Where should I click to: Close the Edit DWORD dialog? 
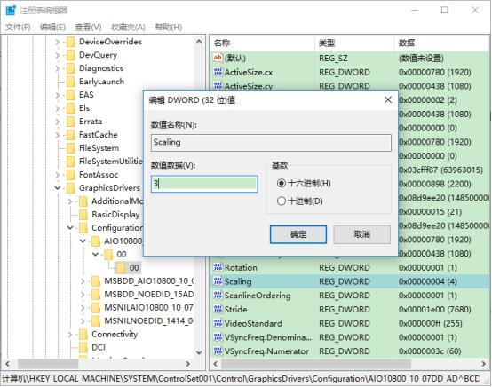pyautogui.click(x=388, y=99)
